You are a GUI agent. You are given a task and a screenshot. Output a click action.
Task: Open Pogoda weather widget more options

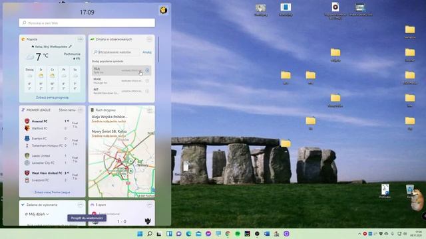coord(80,39)
